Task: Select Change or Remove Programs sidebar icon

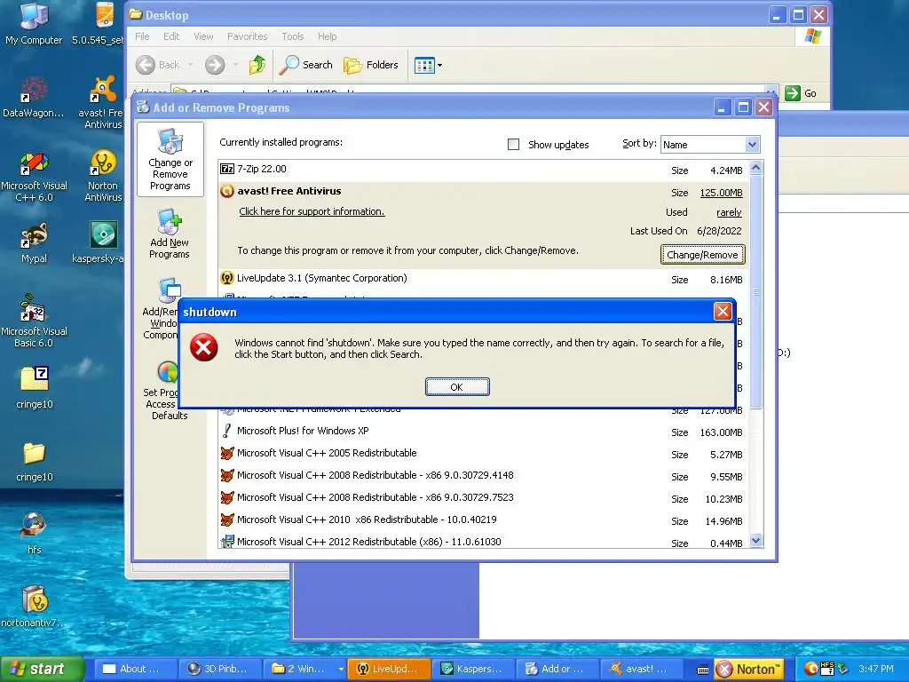Action: tap(170, 160)
